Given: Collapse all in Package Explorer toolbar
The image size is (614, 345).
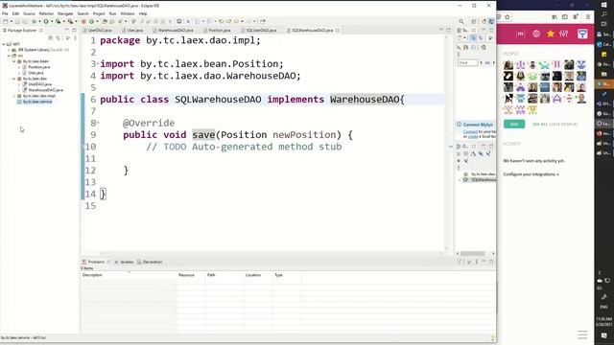Looking at the screenshot, I should coord(51,38).
